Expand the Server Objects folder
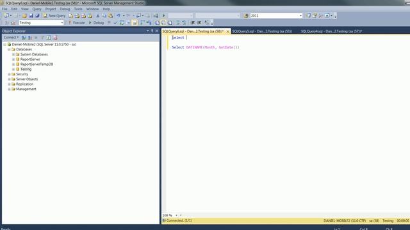Viewport: 410px width, 230px height. [x=9, y=79]
